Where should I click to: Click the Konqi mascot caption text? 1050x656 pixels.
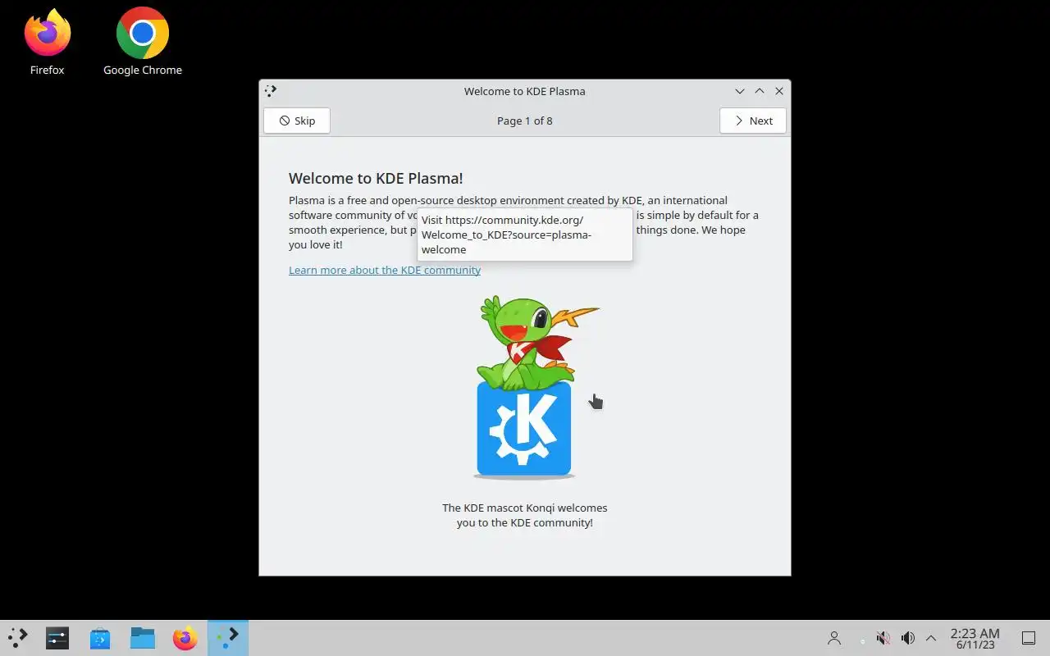pos(525,515)
